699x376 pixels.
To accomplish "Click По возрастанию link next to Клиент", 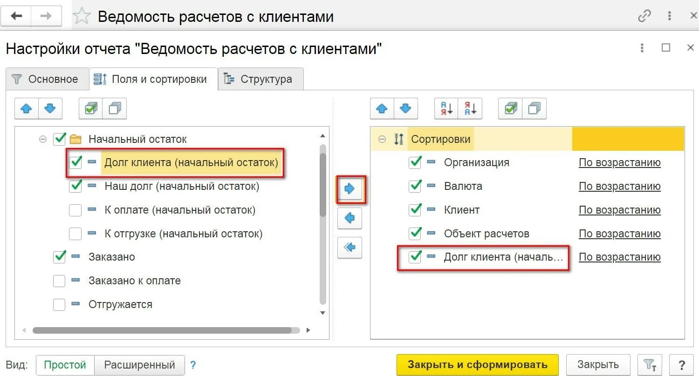I will [619, 210].
